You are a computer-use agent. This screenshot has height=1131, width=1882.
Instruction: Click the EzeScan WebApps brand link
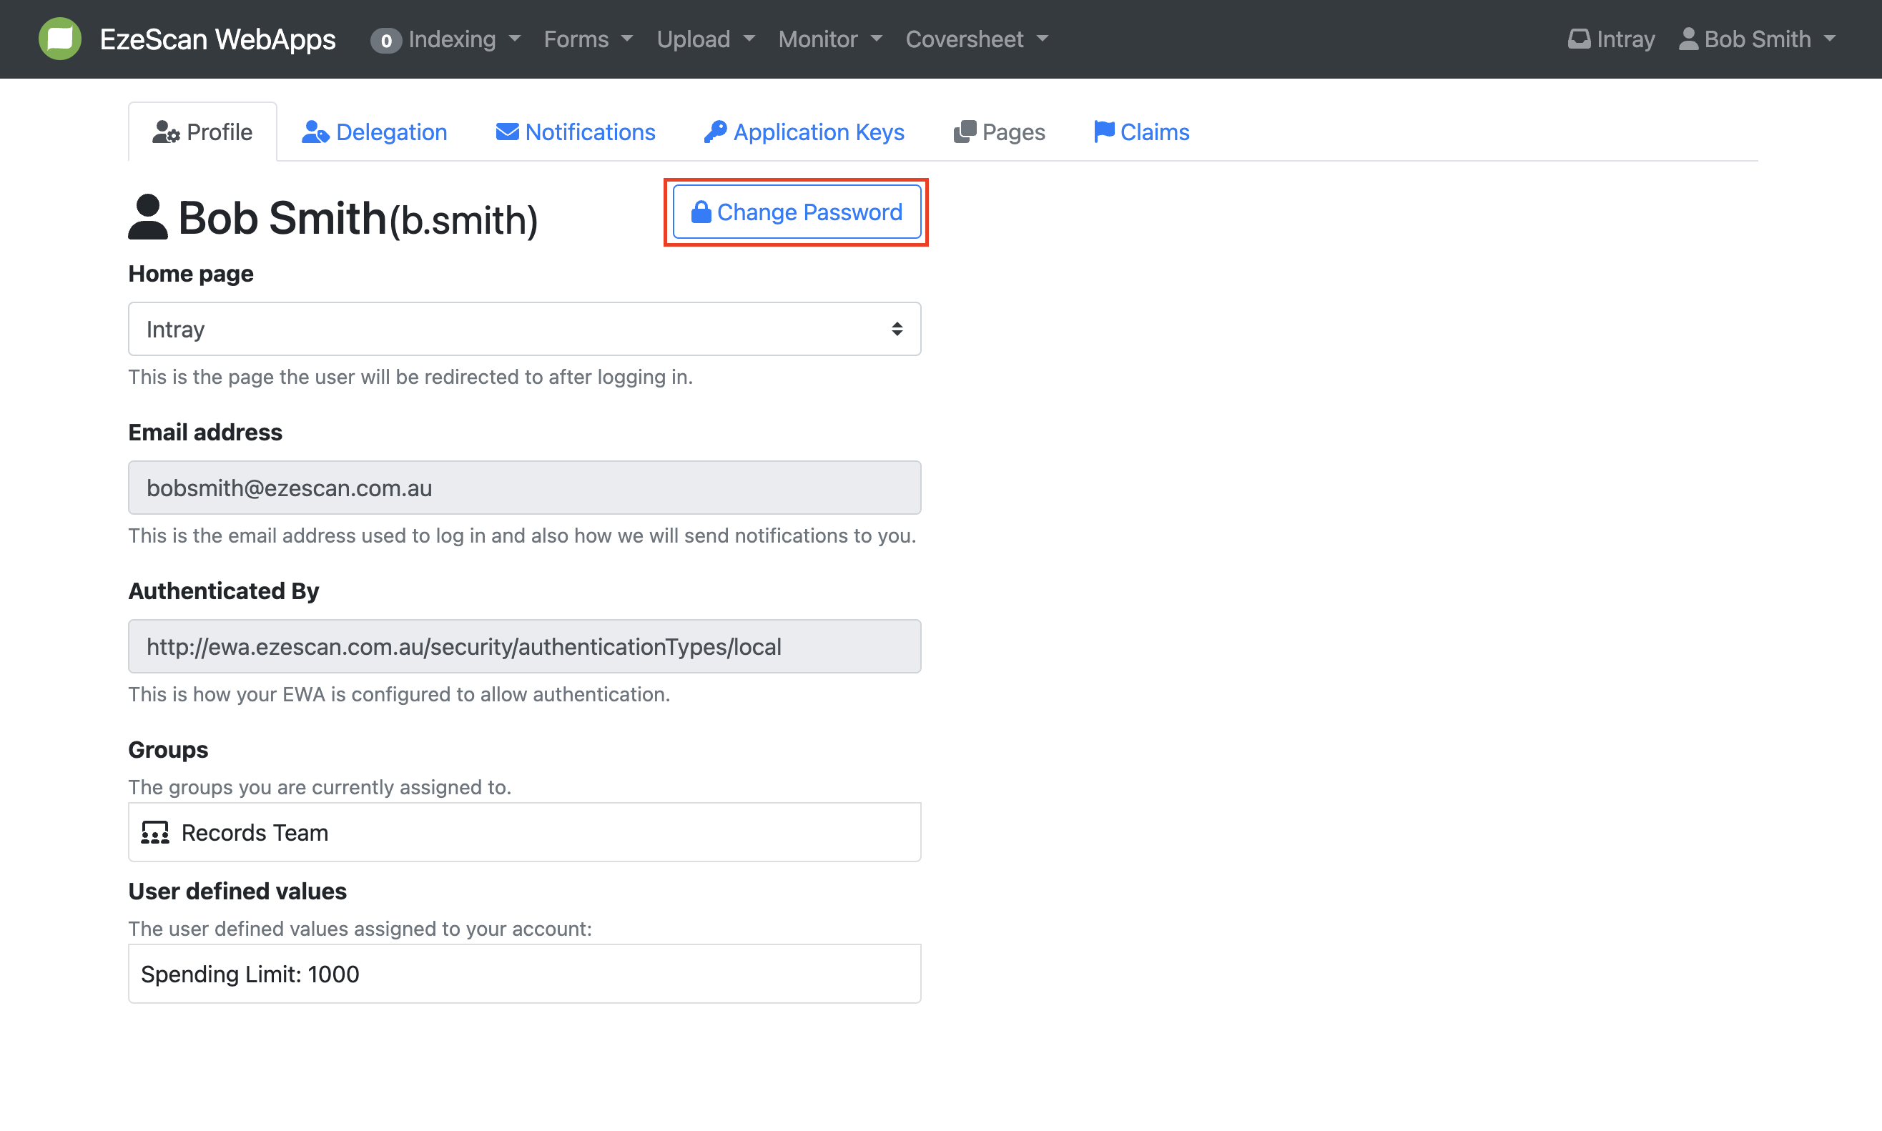pos(217,39)
